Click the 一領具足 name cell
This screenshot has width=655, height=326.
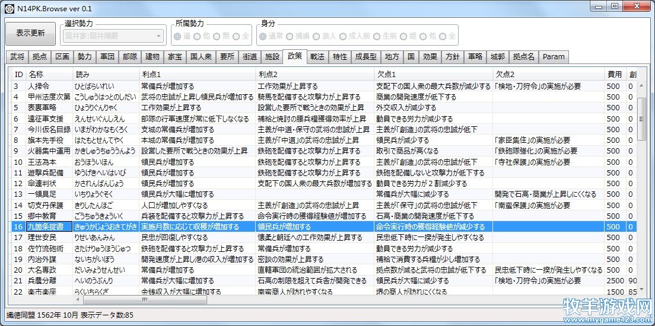tap(49, 194)
